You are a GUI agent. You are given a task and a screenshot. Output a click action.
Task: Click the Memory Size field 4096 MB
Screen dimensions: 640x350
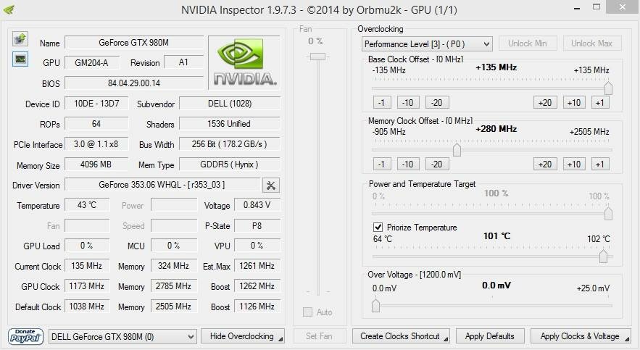(x=96, y=164)
